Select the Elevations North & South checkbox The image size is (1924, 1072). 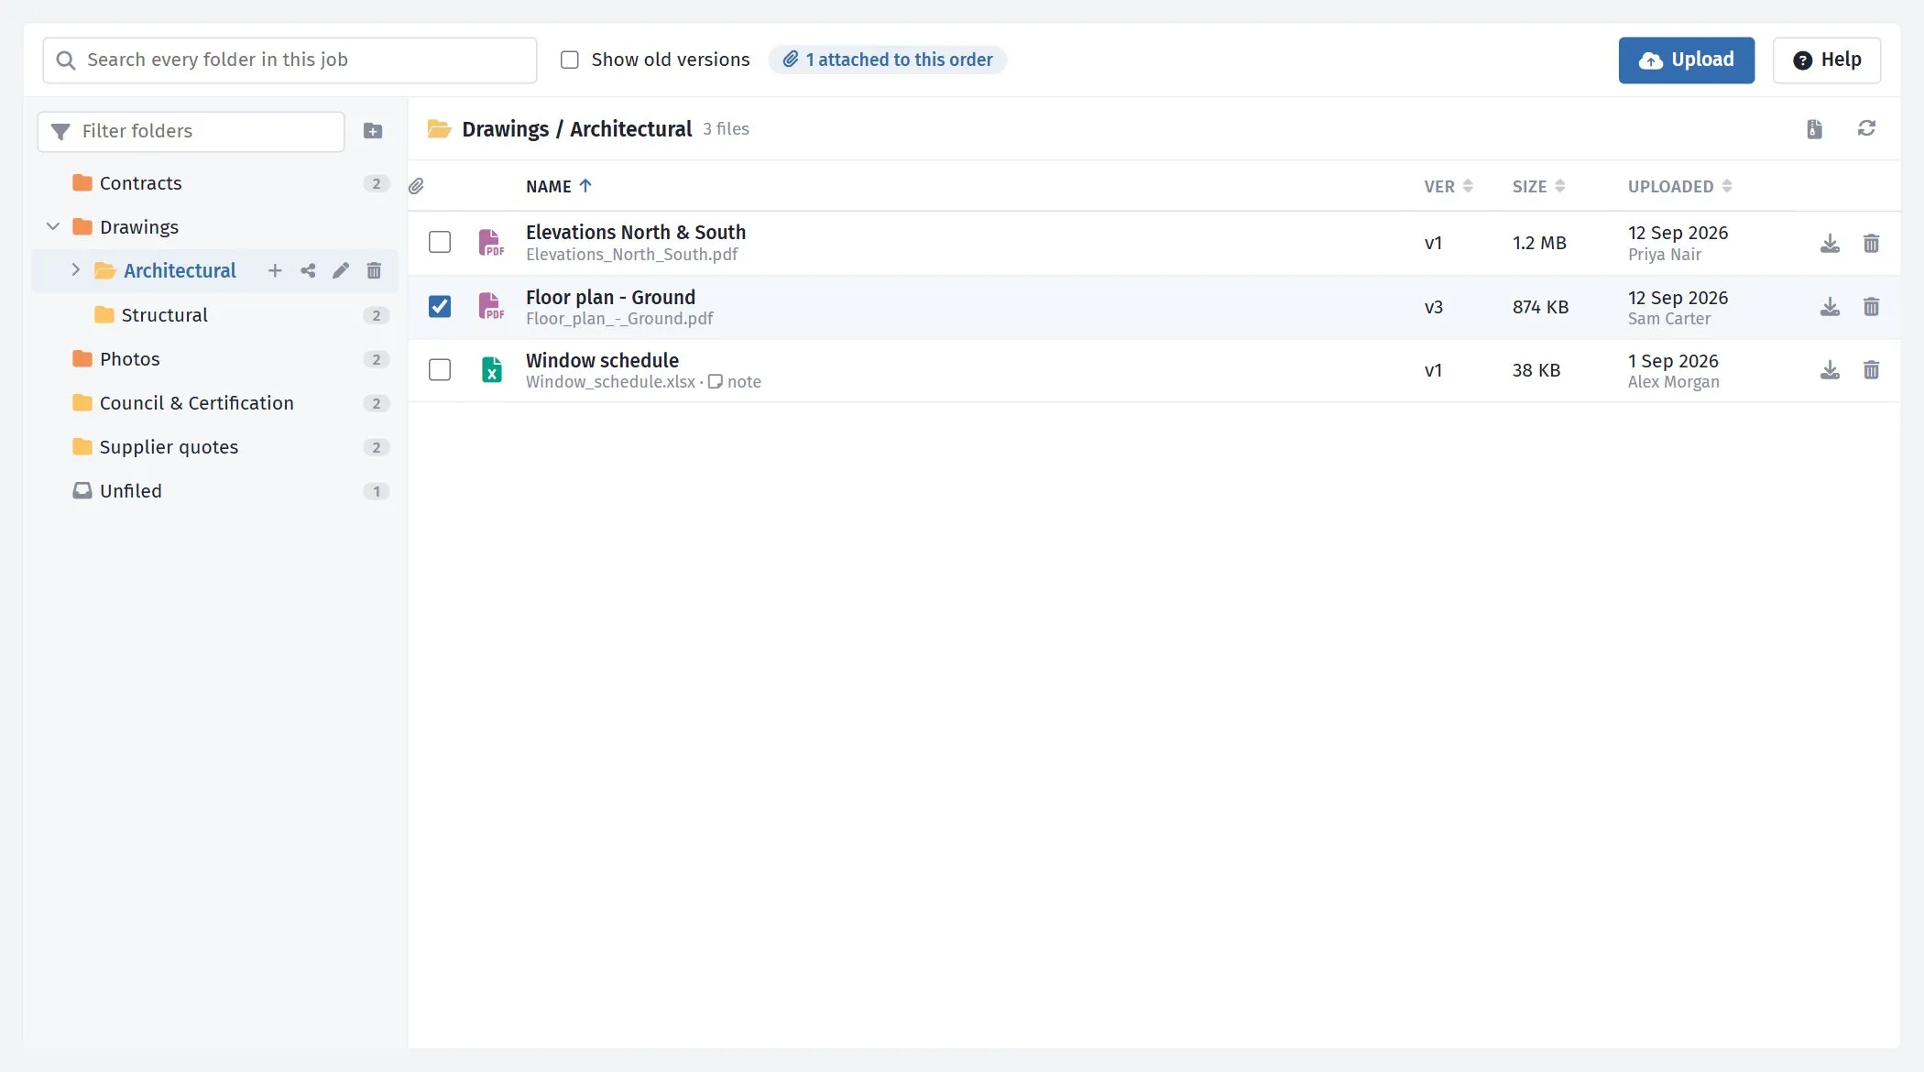coord(440,242)
